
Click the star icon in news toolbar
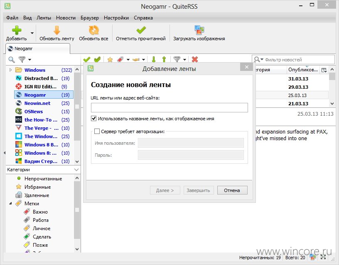click(110, 59)
